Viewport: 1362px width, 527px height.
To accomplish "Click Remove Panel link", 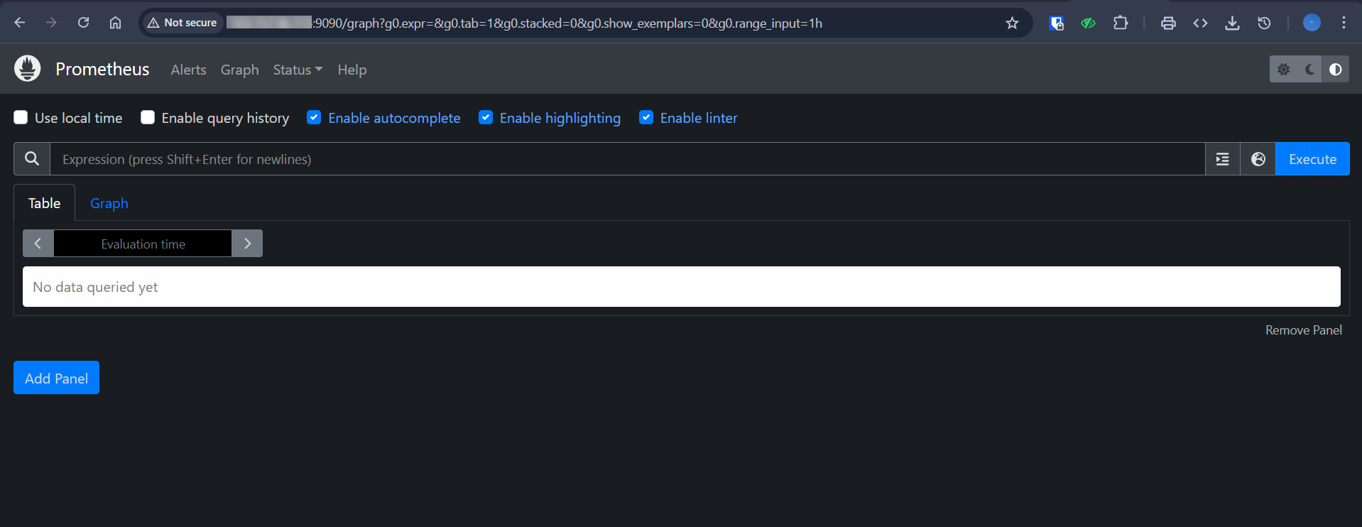I will point(1303,330).
